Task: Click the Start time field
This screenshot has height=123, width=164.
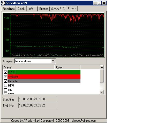Action: (38, 99)
